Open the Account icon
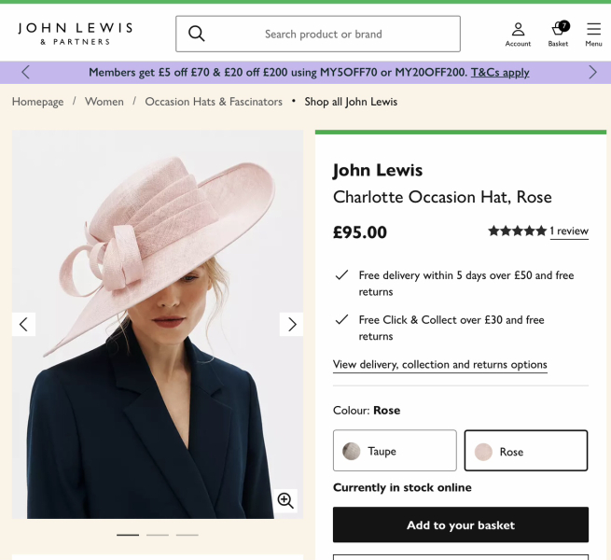611x560 pixels. 518,35
